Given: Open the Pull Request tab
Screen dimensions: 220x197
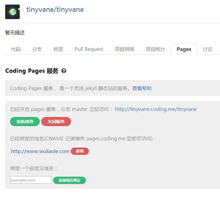Looking at the screenshot, I should (x=89, y=49).
